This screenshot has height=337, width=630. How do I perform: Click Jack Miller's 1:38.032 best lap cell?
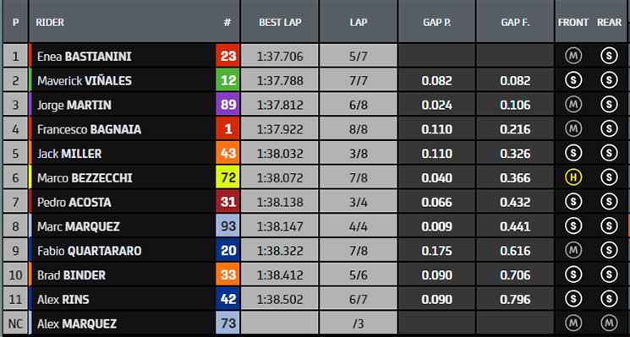tap(280, 154)
